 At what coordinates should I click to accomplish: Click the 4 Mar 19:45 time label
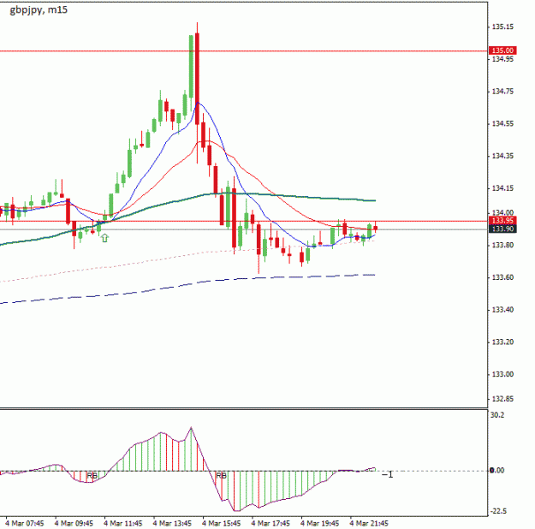pyautogui.click(x=319, y=523)
